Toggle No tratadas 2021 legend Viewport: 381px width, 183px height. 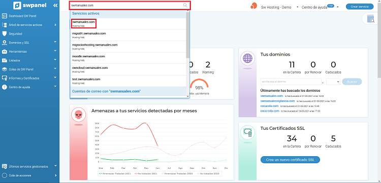pos(145,173)
